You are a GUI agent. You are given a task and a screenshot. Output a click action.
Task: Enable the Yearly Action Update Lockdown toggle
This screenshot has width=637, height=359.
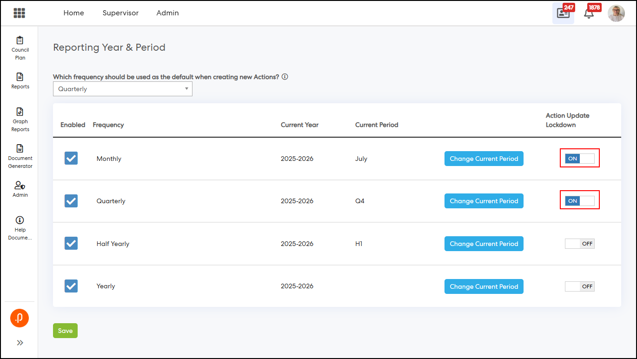(x=579, y=286)
